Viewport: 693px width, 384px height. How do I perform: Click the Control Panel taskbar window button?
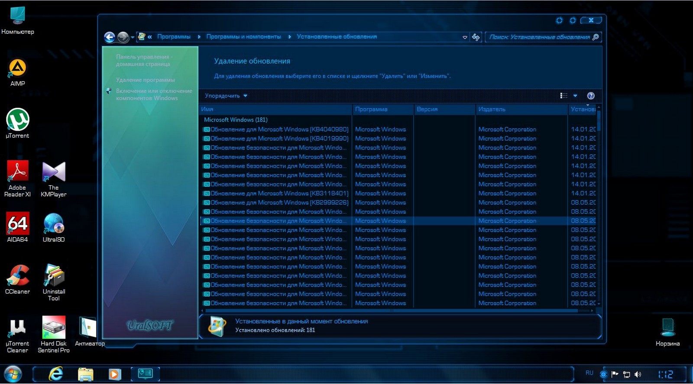[145, 374]
